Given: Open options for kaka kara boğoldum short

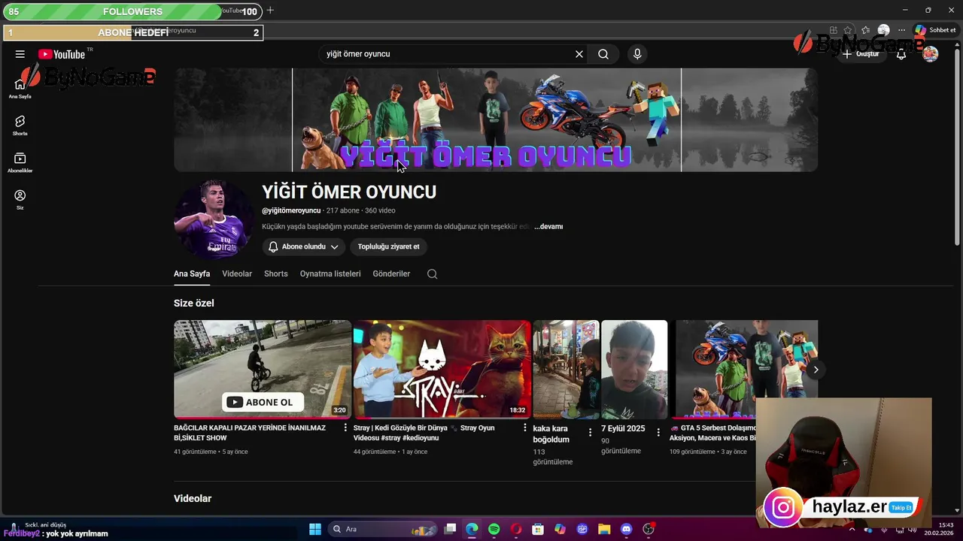Looking at the screenshot, I should (590, 432).
